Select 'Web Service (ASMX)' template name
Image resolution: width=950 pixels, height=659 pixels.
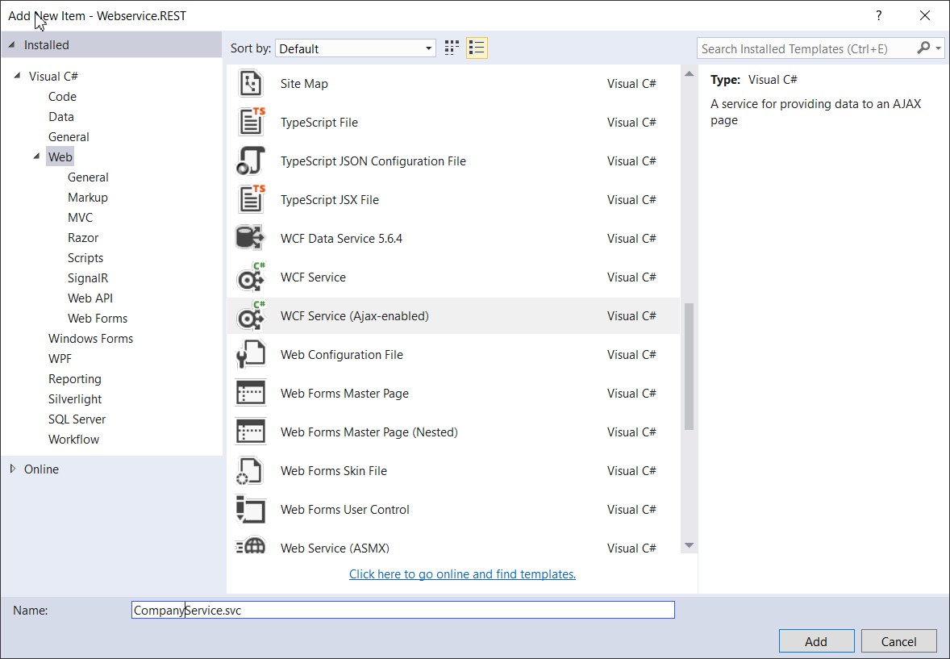pyautogui.click(x=335, y=548)
